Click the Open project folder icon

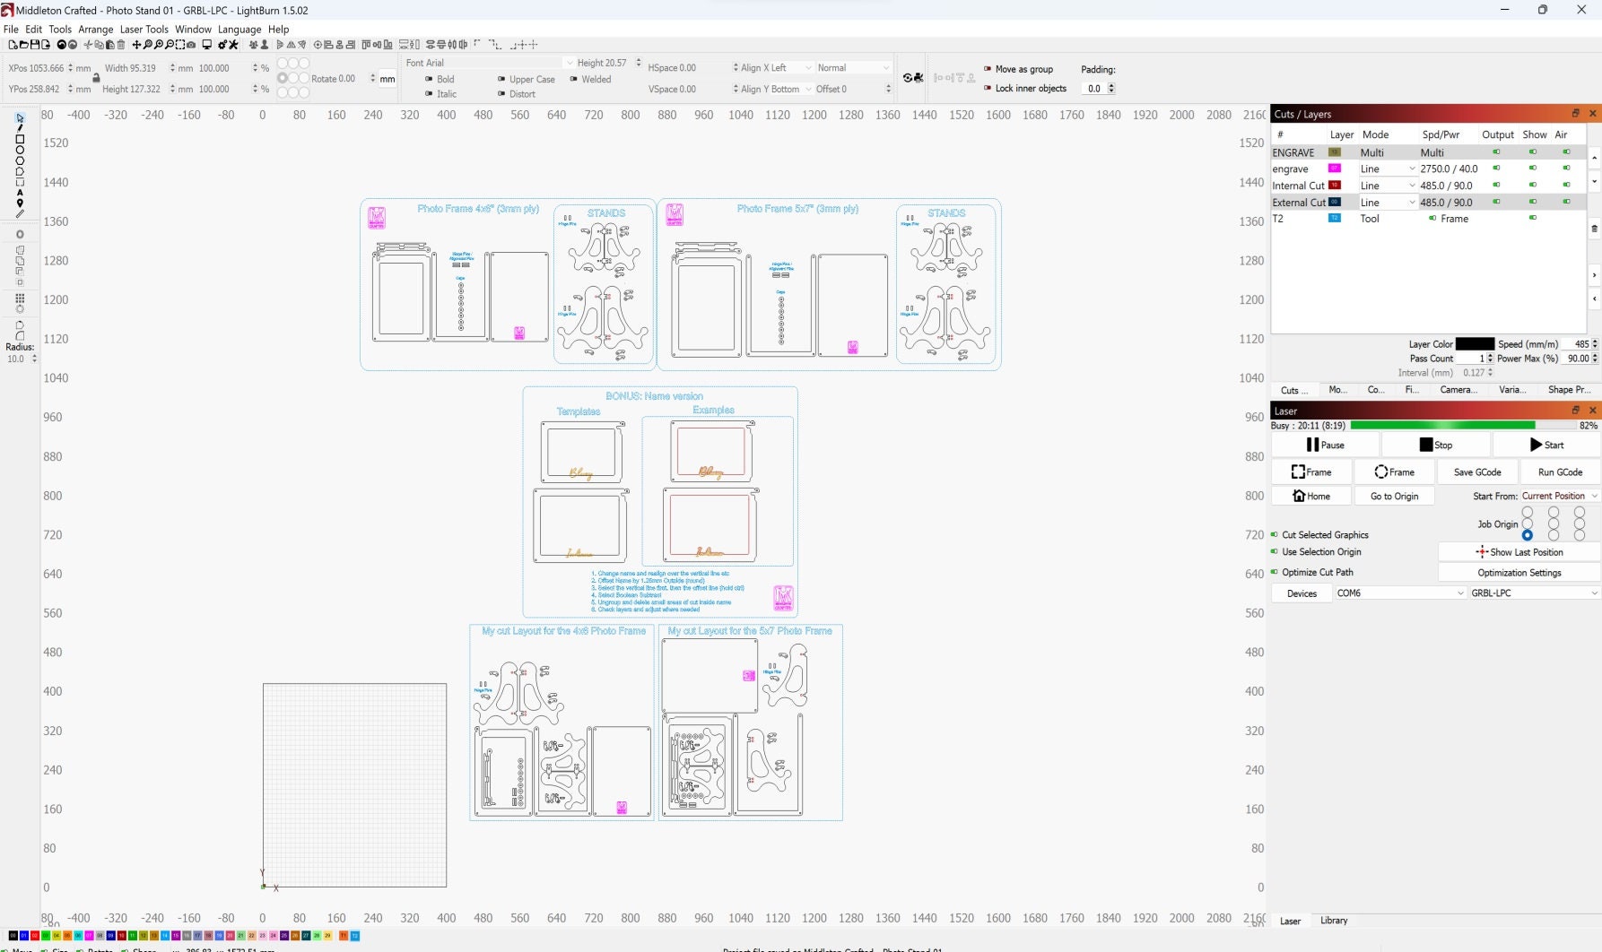(x=24, y=44)
